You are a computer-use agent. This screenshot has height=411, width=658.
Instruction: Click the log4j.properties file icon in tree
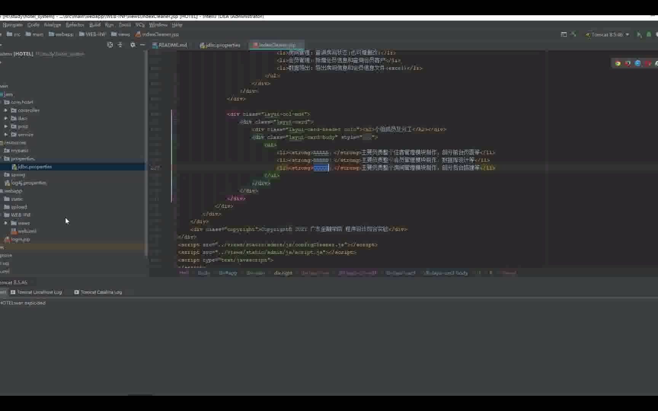(7, 183)
